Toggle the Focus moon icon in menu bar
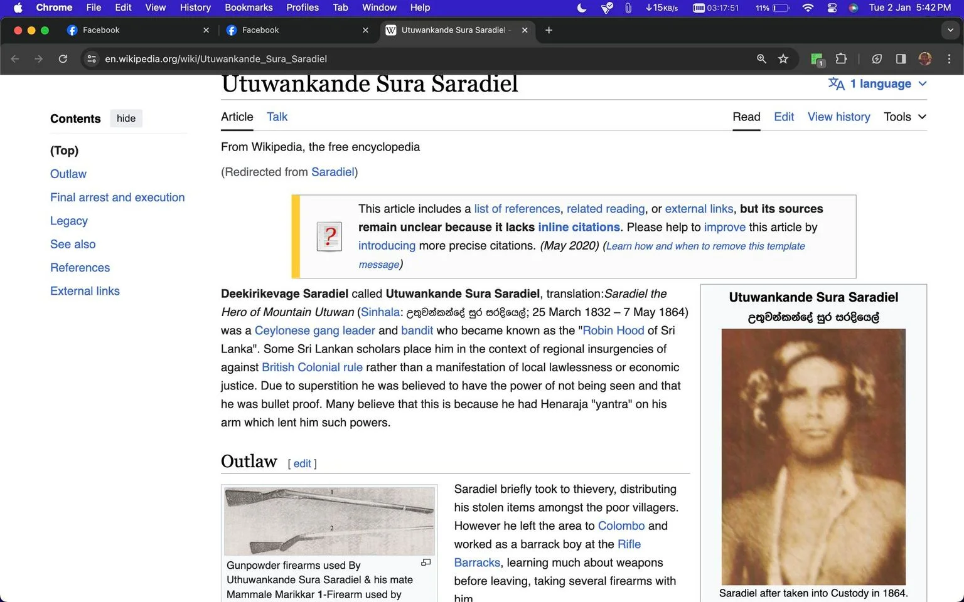 [582, 8]
